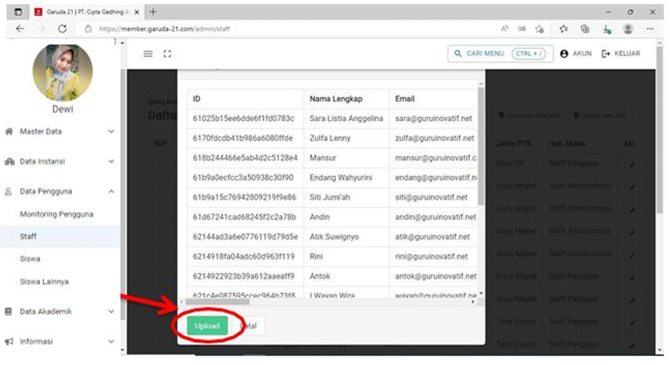Select the Endang Wahyurini name cell
The image size is (670, 365).
click(x=340, y=177)
